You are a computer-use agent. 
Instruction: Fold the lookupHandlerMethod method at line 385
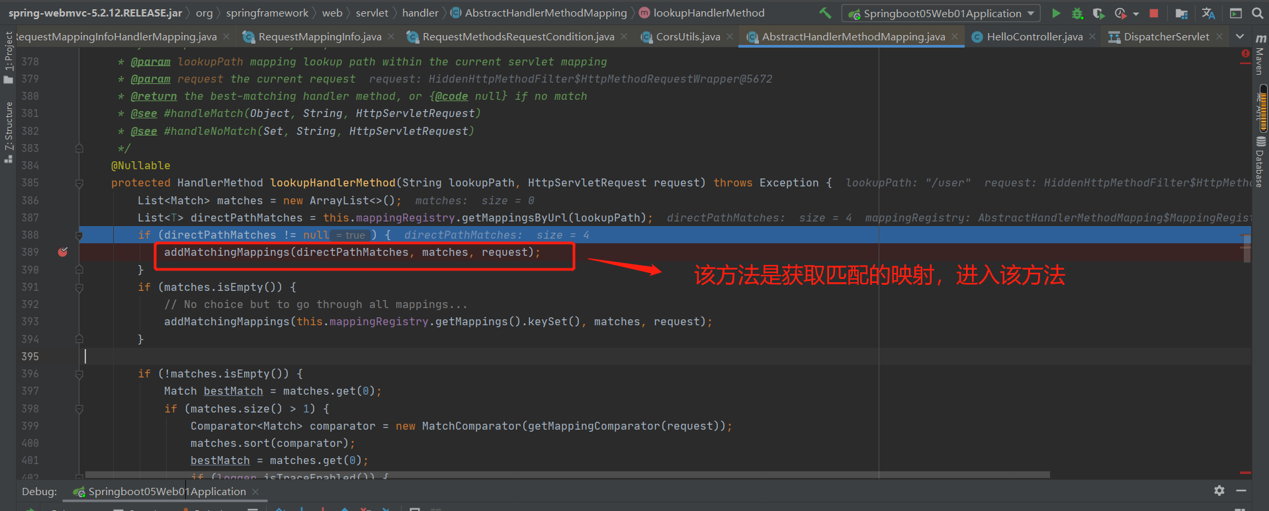(x=79, y=183)
